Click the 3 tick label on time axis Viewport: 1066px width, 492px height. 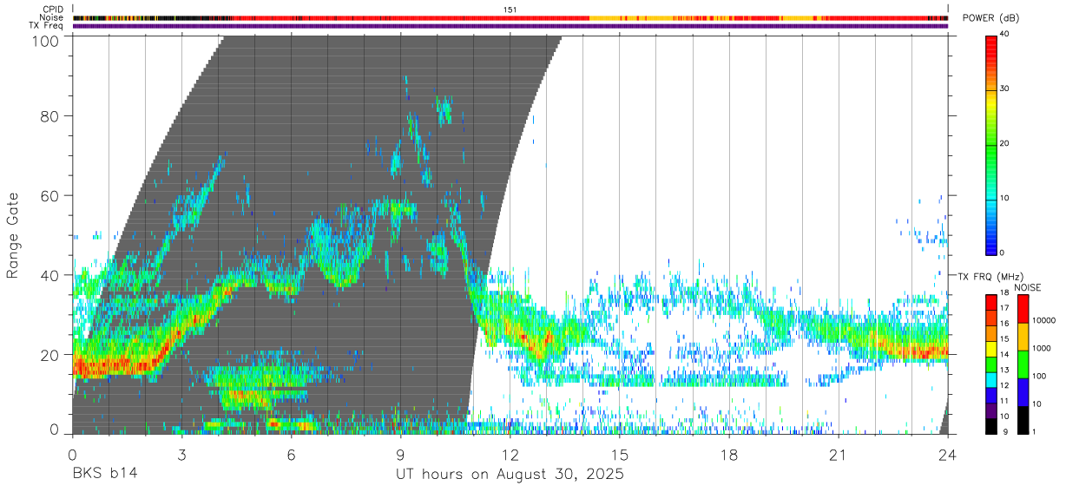pyautogui.click(x=181, y=454)
